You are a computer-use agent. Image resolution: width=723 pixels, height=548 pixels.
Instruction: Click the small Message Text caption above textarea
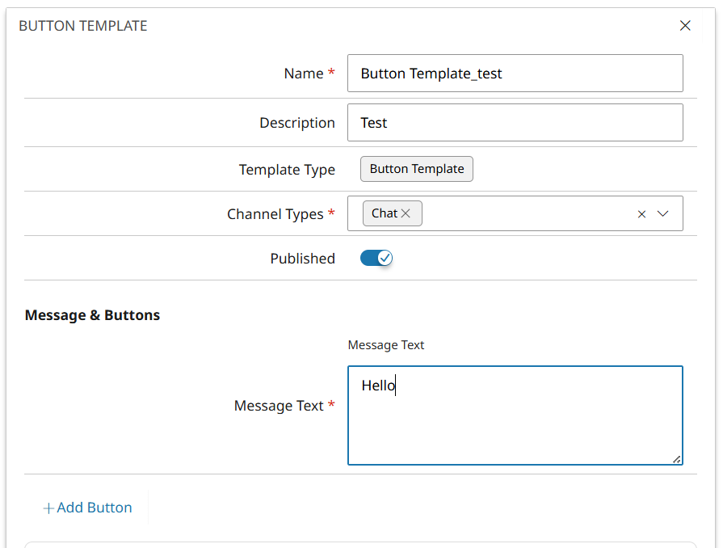click(x=386, y=345)
